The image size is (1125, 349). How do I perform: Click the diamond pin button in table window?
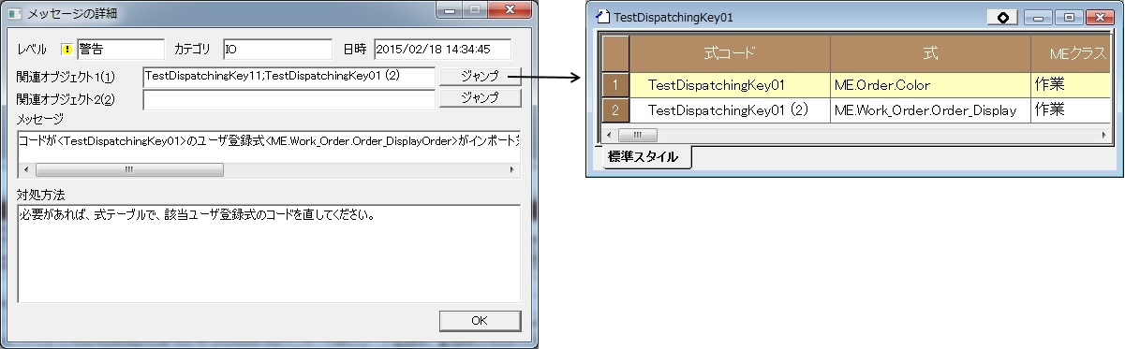tap(1002, 17)
